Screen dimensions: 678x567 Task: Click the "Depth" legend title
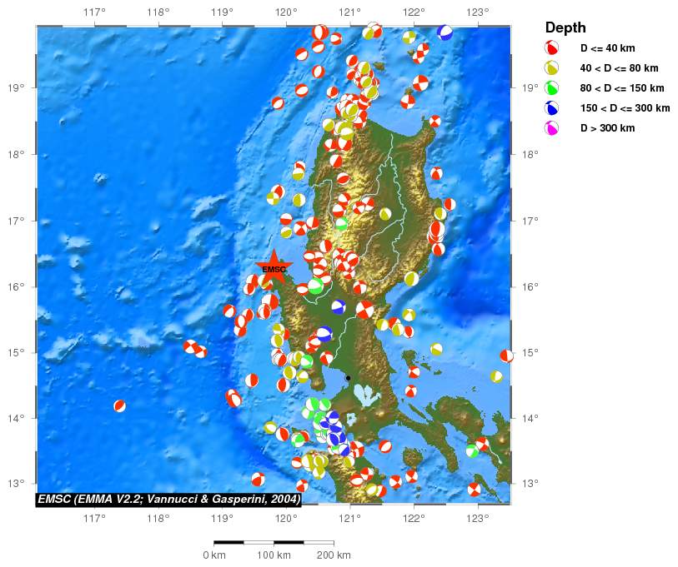[565, 28]
